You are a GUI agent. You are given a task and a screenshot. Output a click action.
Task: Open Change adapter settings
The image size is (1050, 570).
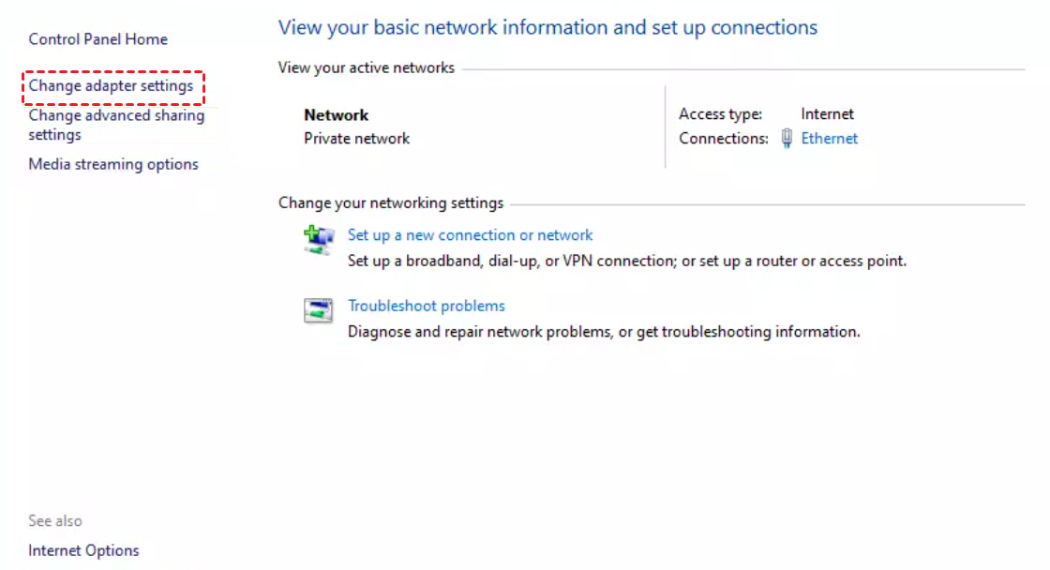111,85
